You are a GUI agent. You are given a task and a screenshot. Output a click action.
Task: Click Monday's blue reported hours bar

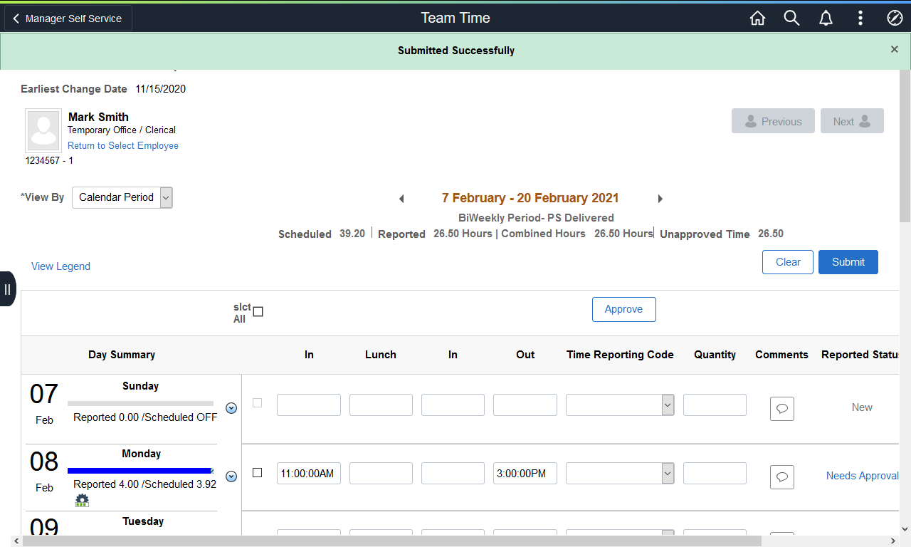(x=140, y=470)
